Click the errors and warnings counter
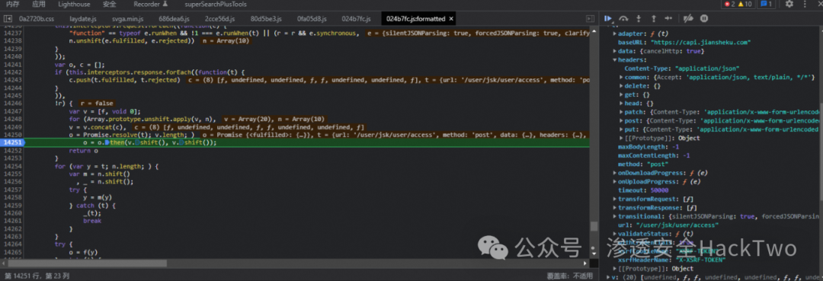Image resolution: width=823 pixels, height=281 pixels. click(x=738, y=5)
